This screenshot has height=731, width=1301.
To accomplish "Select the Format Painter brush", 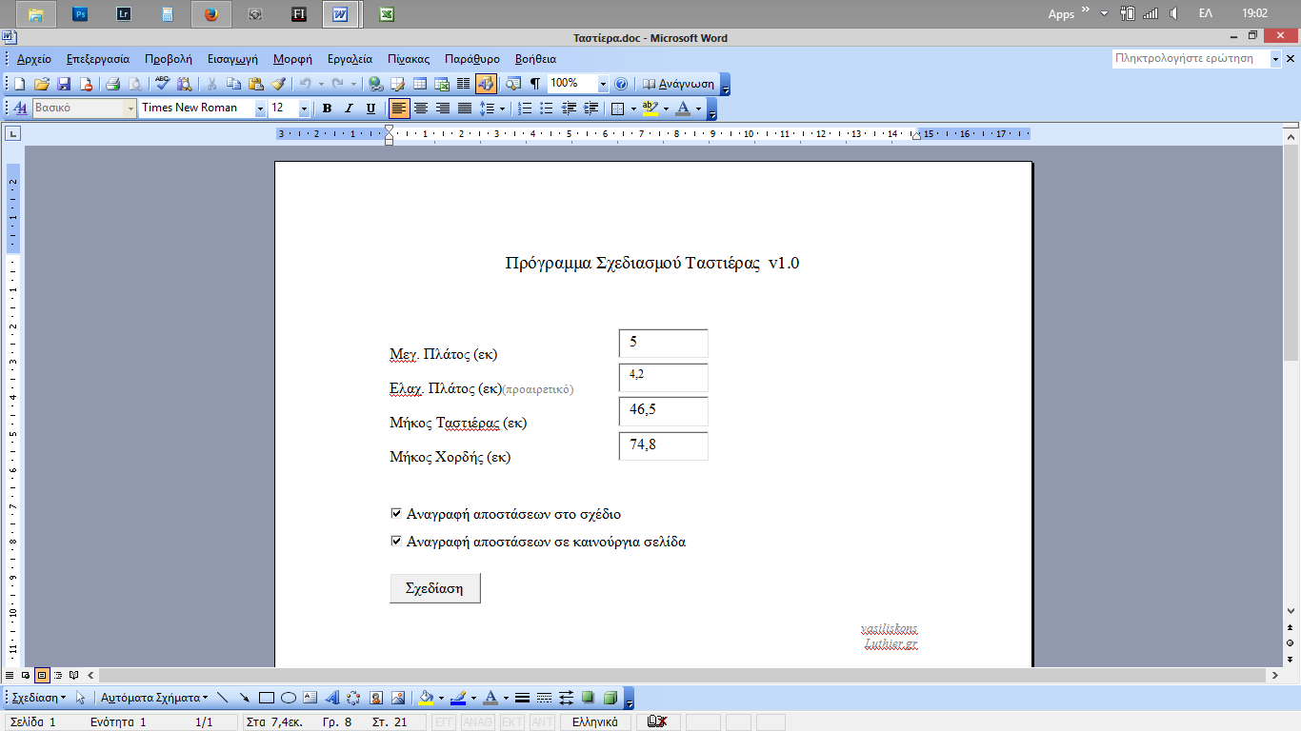I will [278, 84].
